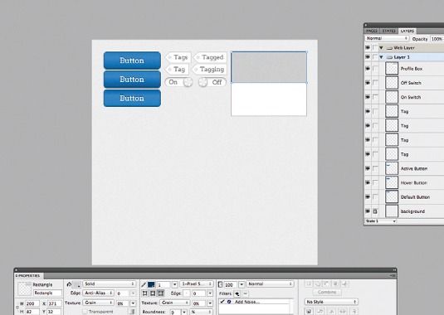Switch to the Pages tab

point(372,31)
